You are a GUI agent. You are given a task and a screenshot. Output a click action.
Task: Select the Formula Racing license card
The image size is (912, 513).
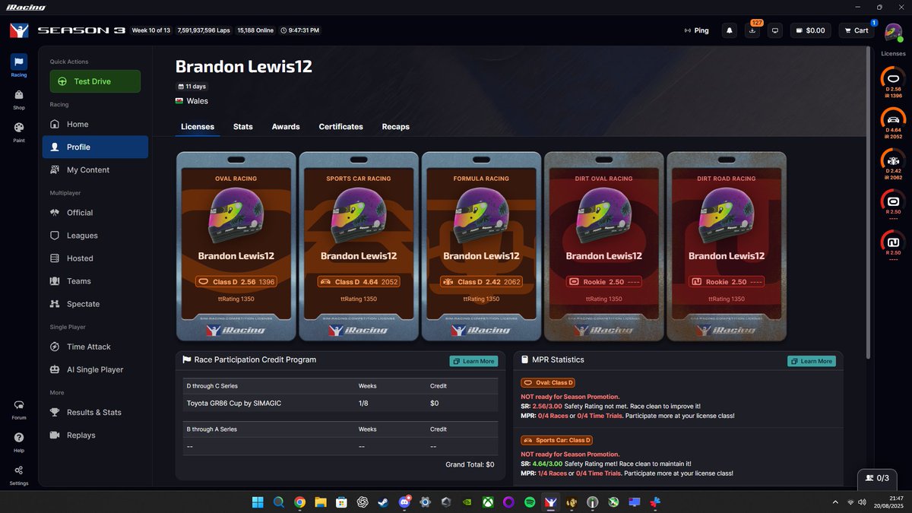(x=481, y=246)
